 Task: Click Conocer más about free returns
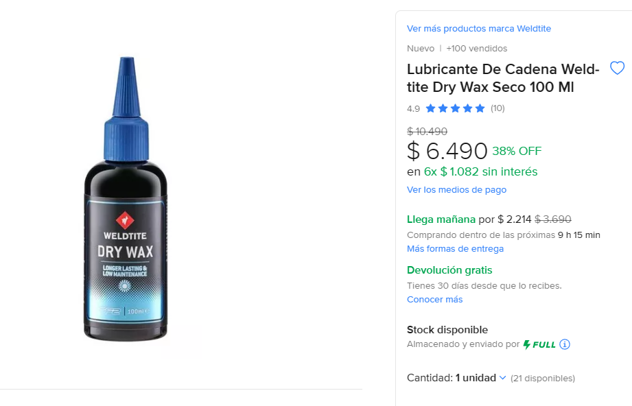tap(434, 299)
